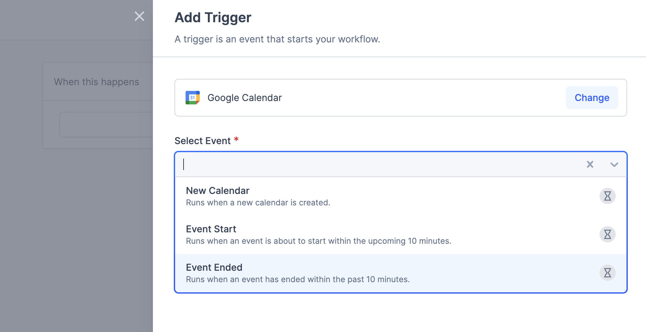This screenshot has height=332, width=646.
Task: Click the When this happens panel
Action: 97,81
